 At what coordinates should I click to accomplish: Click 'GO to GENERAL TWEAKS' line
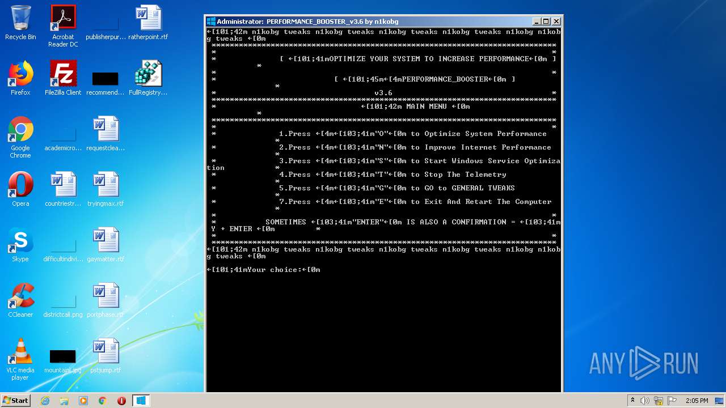396,188
